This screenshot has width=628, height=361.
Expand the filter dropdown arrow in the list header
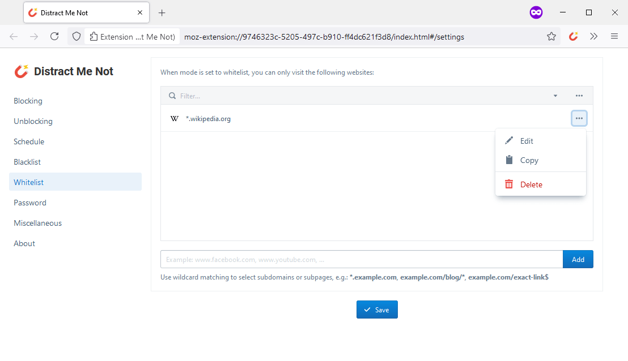(x=555, y=96)
